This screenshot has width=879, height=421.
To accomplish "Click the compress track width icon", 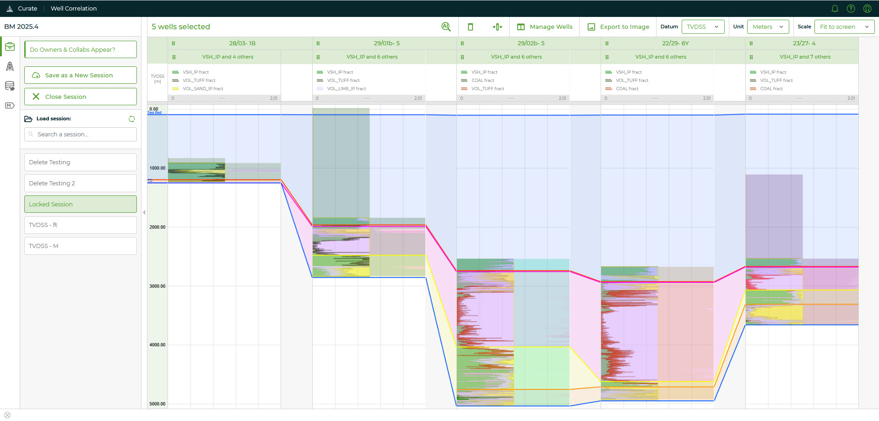I will (x=497, y=27).
